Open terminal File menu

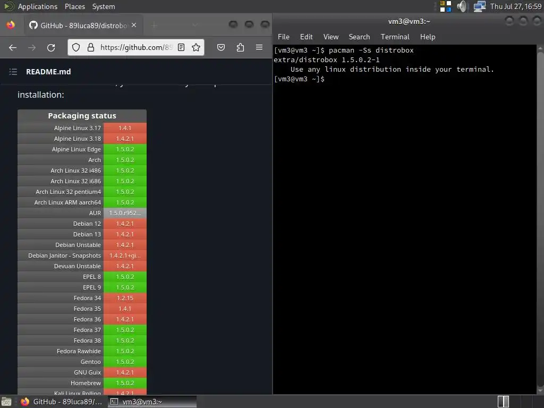tap(284, 37)
